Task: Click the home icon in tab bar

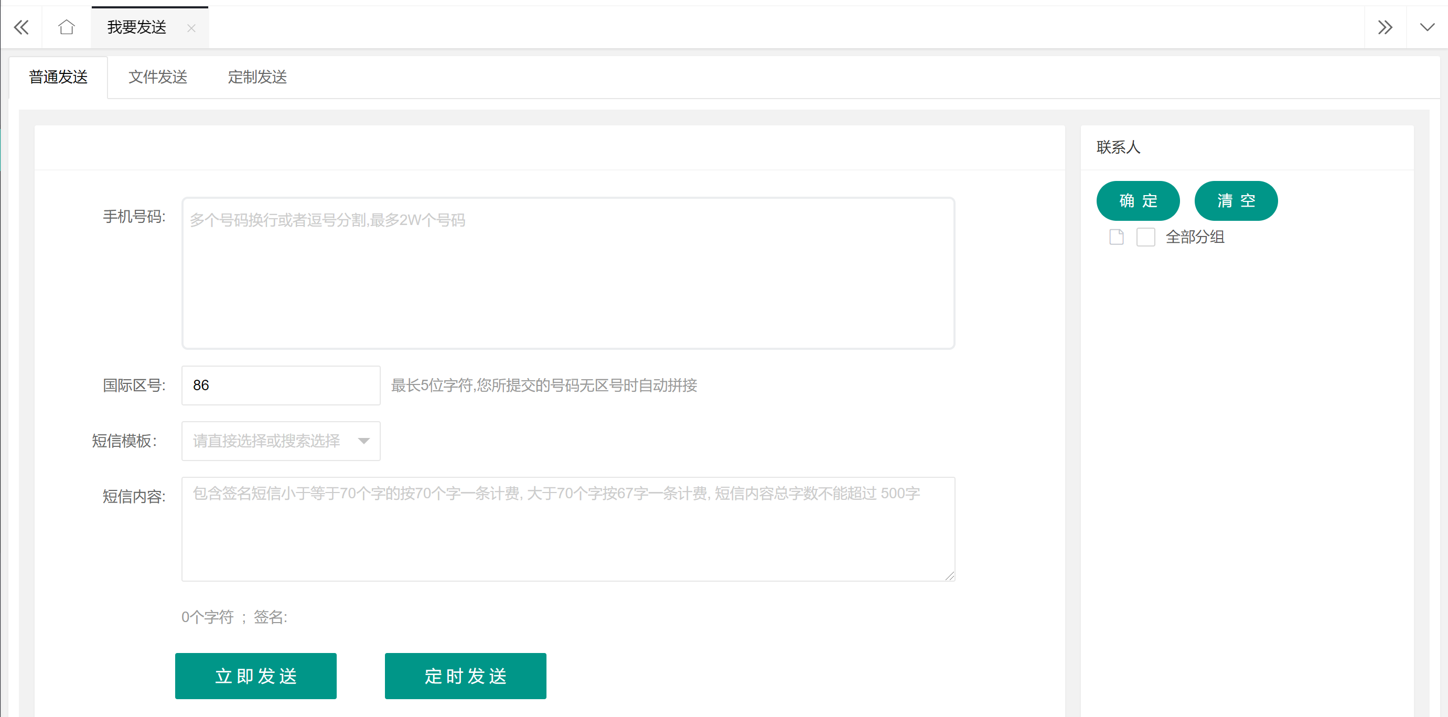Action: click(x=66, y=27)
